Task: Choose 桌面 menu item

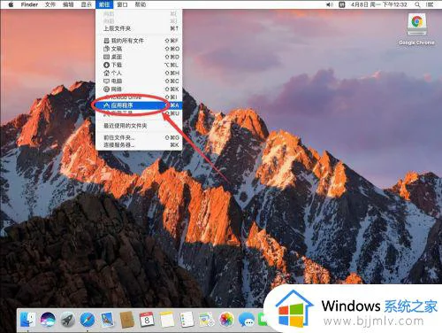Action: tap(139, 57)
